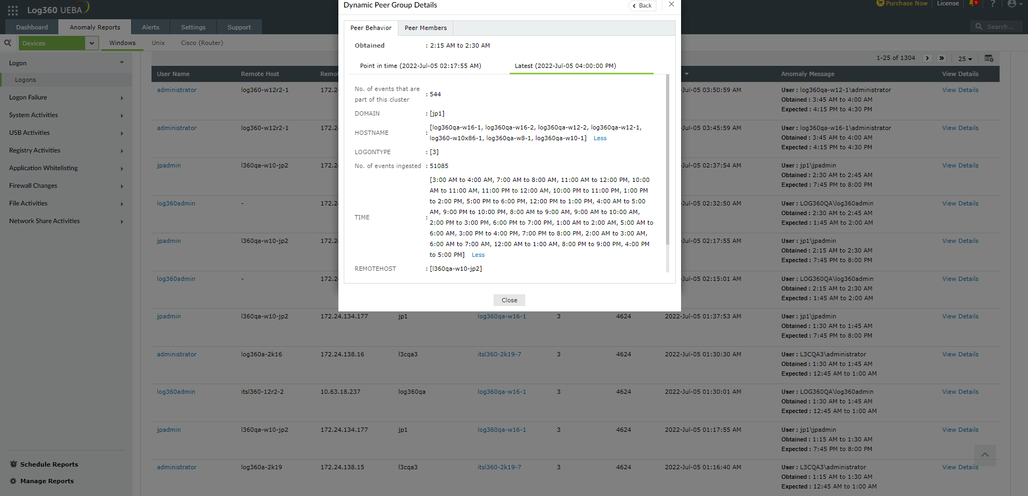Expand the USB Activities section
The width and height of the screenshot is (1028, 496).
coord(66,133)
